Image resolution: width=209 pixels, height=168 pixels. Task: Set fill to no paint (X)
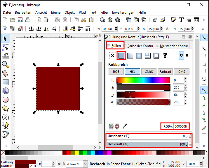[x=112, y=55]
